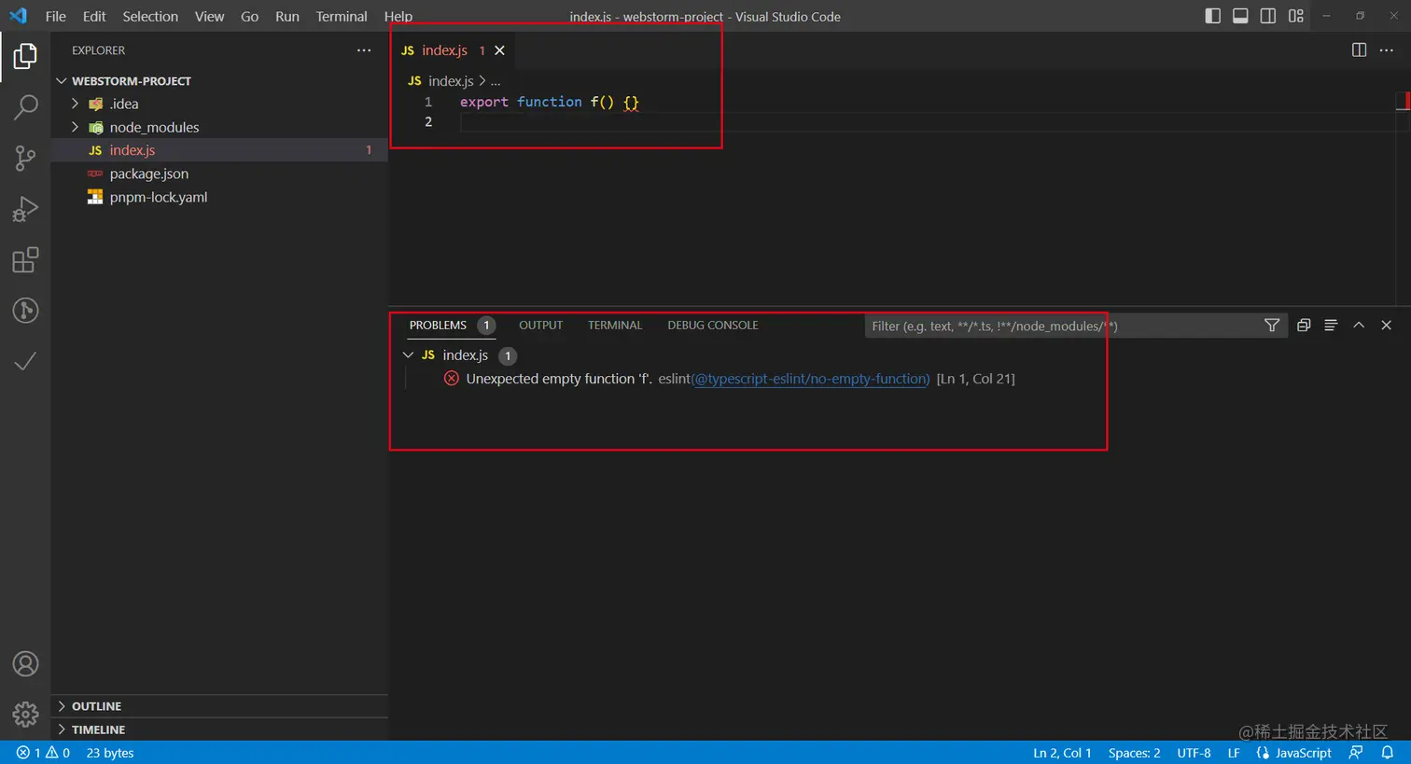Switch to the PROBLEMS tab
1411x764 pixels.
coord(438,326)
